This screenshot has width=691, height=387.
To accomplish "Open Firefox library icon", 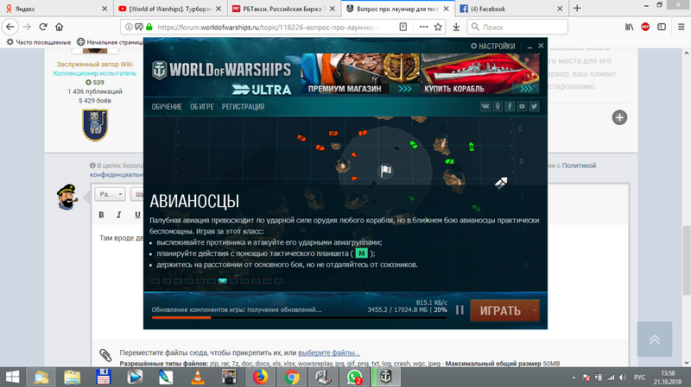I will click(x=629, y=27).
